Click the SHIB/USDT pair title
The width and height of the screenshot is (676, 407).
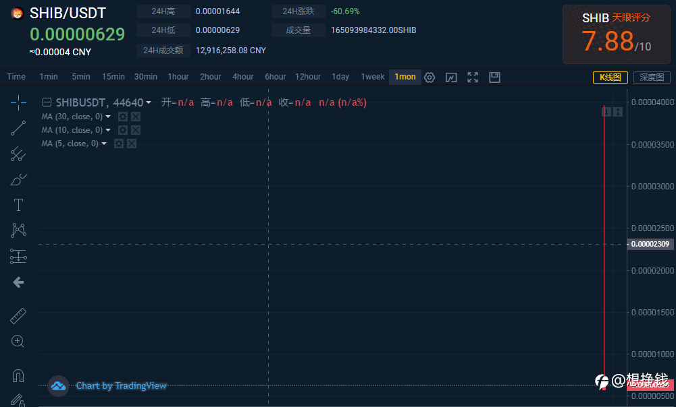(x=68, y=13)
